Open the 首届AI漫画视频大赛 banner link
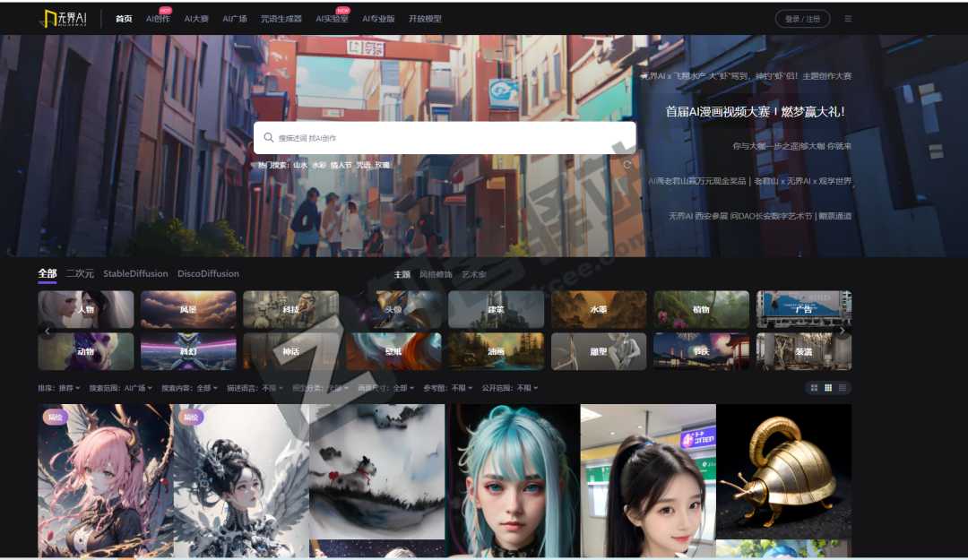Viewport: 968px width, 560px height. click(755, 112)
